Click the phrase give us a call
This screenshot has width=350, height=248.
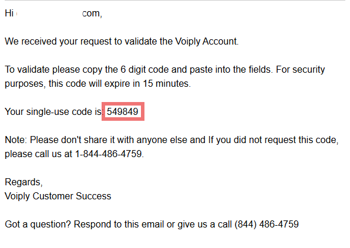click(205, 224)
